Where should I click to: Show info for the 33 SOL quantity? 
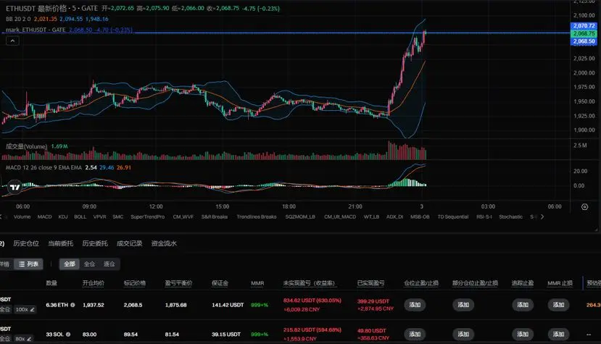[x=68, y=335]
